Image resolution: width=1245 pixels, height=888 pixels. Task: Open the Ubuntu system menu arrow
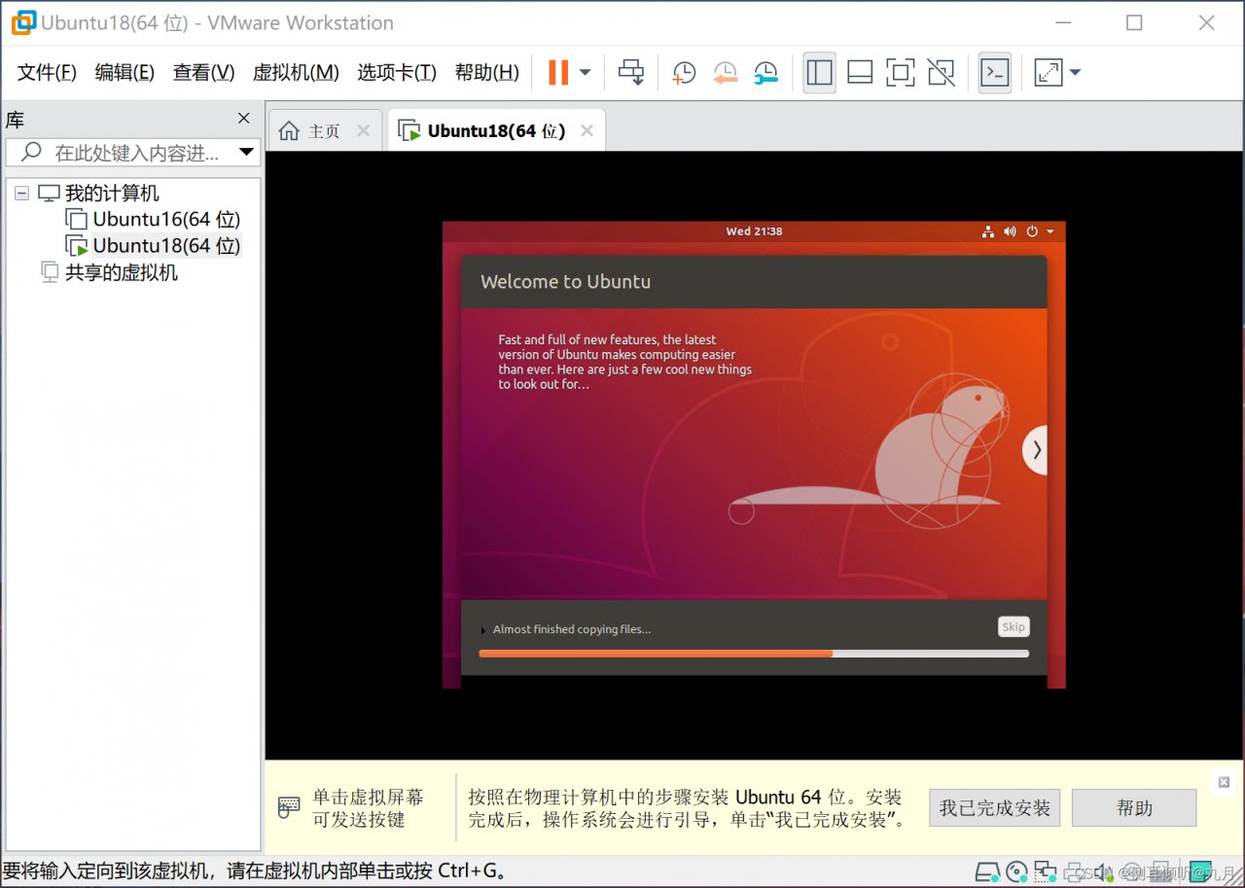1050,232
